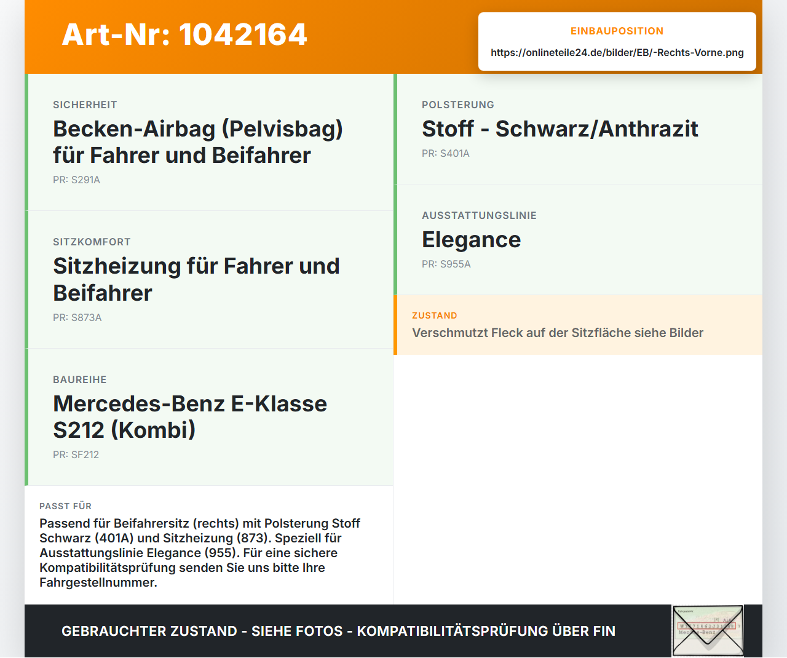The height and width of the screenshot is (658, 787).
Task: Click the PR: S955A code
Action: point(446,264)
